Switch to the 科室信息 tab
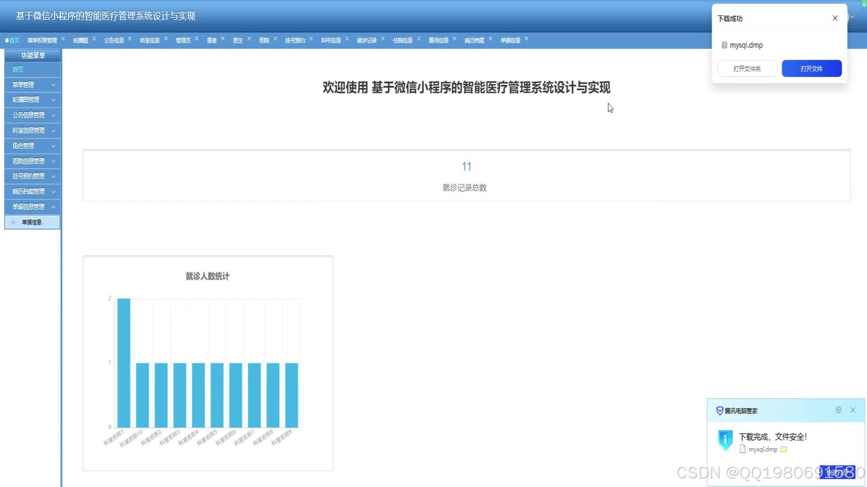Viewport: 867px width, 487px height. [149, 40]
